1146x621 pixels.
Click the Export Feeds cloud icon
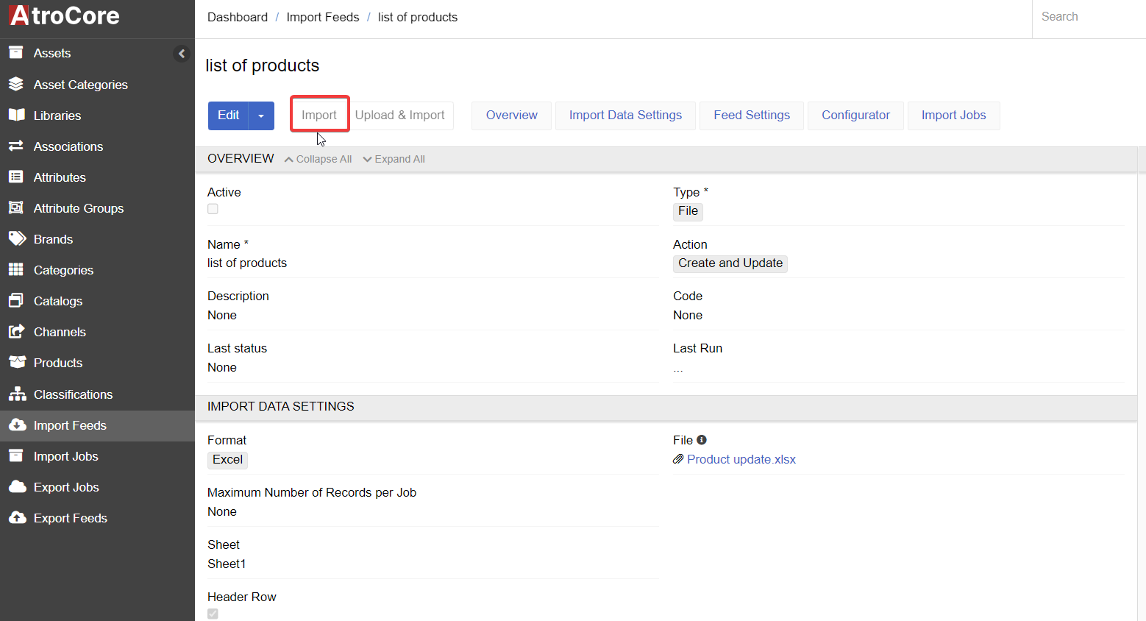click(17, 518)
